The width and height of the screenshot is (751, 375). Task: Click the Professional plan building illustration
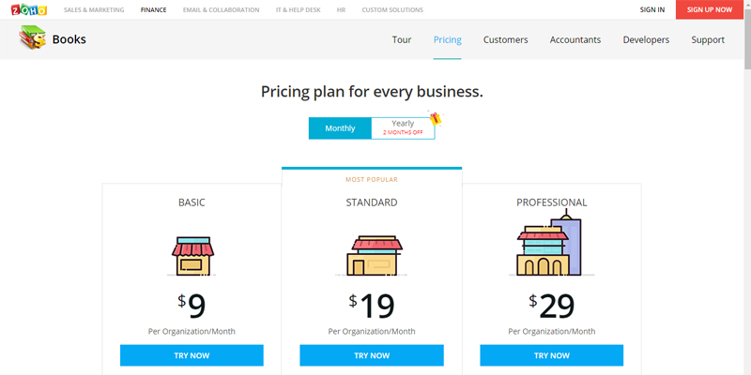point(551,243)
